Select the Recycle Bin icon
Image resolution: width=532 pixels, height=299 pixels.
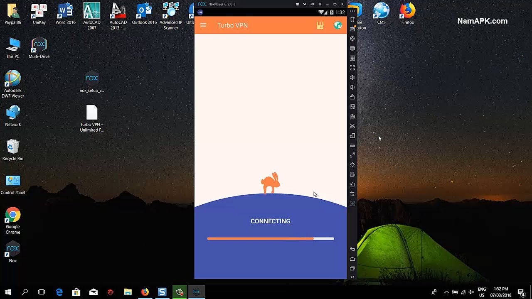[x=13, y=150]
